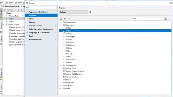Open the Build Variants tool window tab
This screenshot has height=97, width=173.
click(1, 74)
